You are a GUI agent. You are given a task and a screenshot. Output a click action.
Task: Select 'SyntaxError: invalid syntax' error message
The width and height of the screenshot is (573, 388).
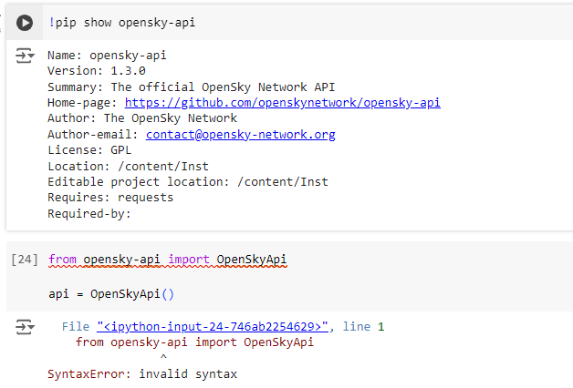coord(142,374)
